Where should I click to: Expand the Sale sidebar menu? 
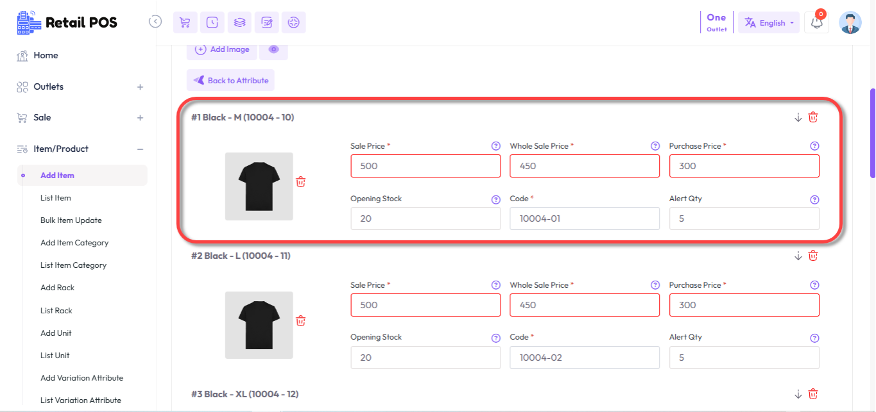click(x=140, y=118)
